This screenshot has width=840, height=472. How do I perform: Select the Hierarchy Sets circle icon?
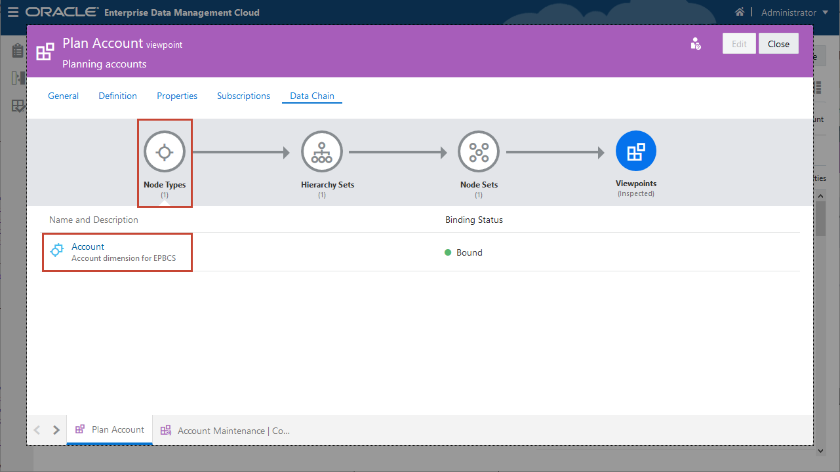click(x=321, y=152)
